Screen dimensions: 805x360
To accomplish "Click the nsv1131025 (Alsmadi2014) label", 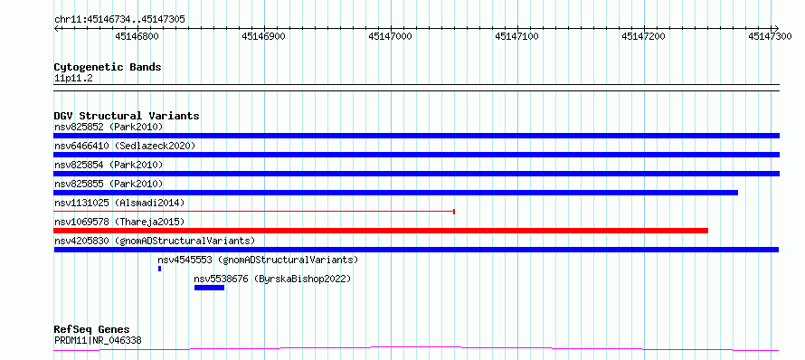I will pos(119,203).
